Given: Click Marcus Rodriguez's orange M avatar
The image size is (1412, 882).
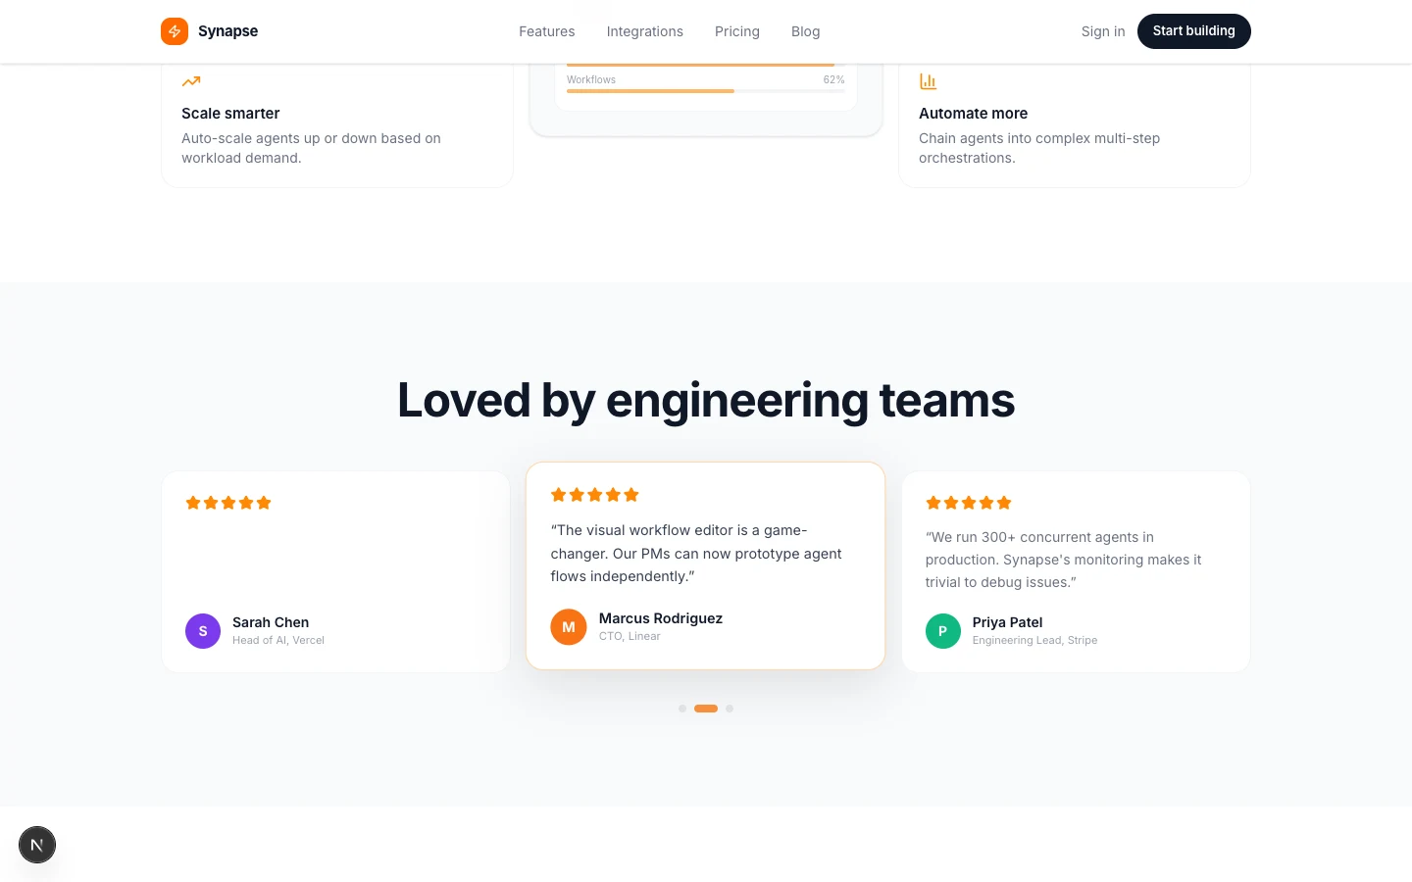Looking at the screenshot, I should tap(569, 627).
